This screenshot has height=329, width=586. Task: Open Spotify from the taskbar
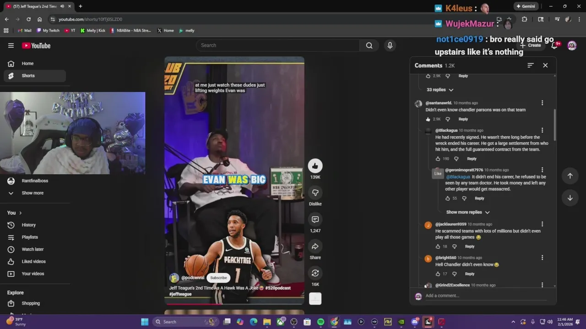320,322
